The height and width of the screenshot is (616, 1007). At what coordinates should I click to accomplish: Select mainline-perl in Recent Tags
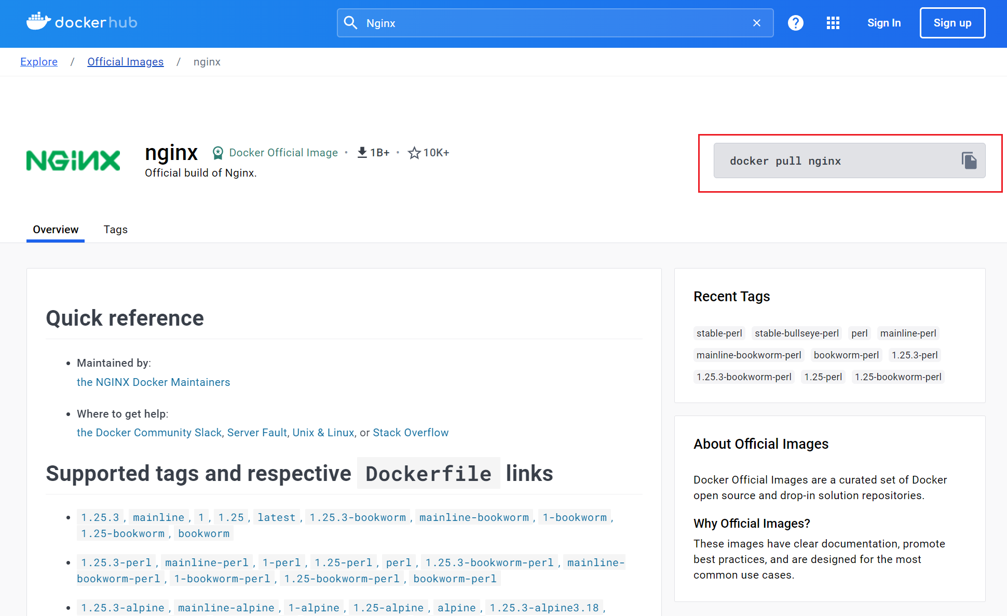click(908, 333)
